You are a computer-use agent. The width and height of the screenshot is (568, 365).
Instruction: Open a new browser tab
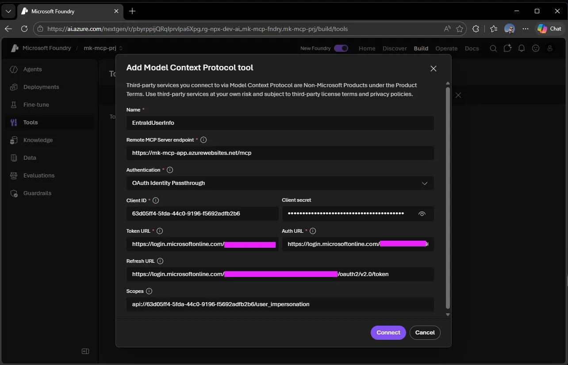click(132, 11)
